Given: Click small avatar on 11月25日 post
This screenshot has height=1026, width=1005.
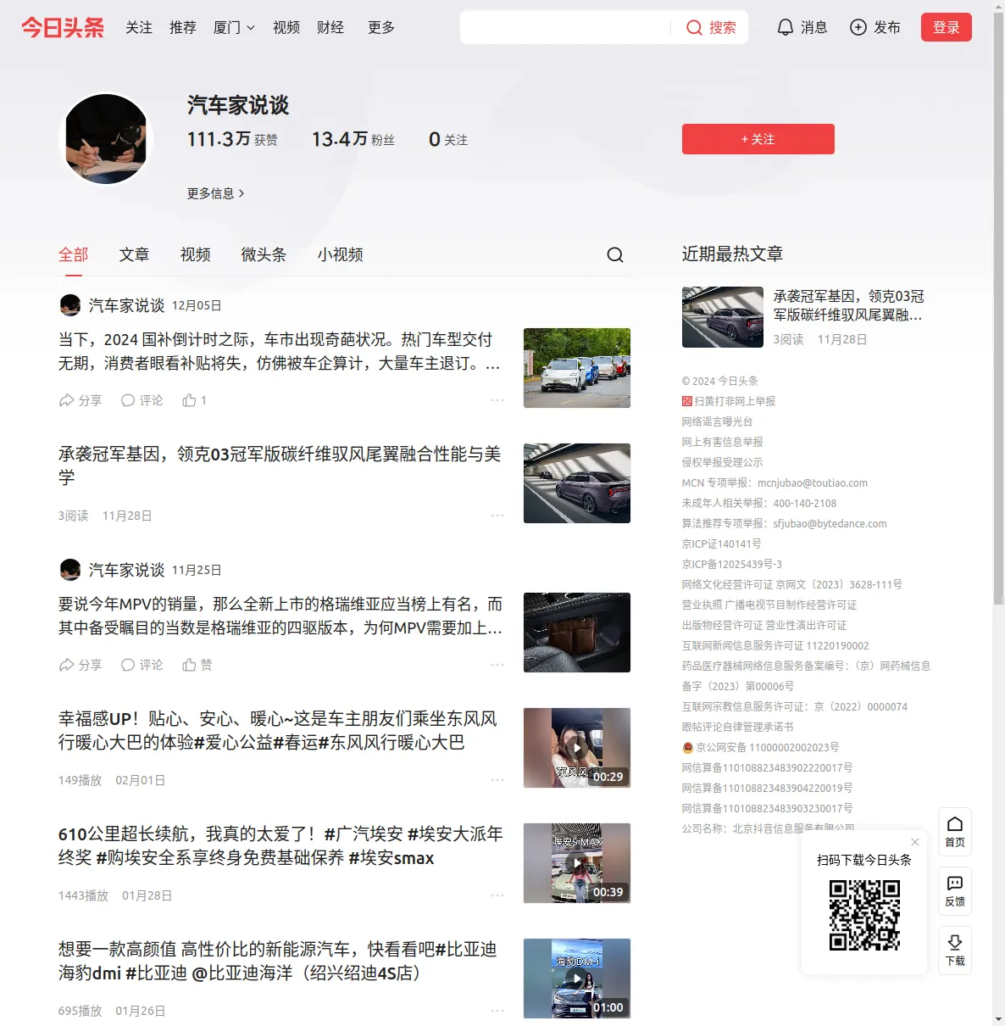Looking at the screenshot, I should tap(70, 570).
